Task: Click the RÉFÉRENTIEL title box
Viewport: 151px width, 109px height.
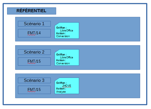Action: tap(32, 11)
